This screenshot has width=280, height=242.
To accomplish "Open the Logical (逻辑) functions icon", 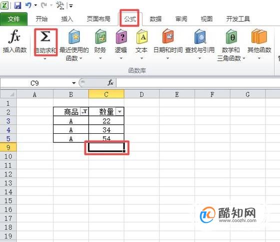I will tap(121, 37).
